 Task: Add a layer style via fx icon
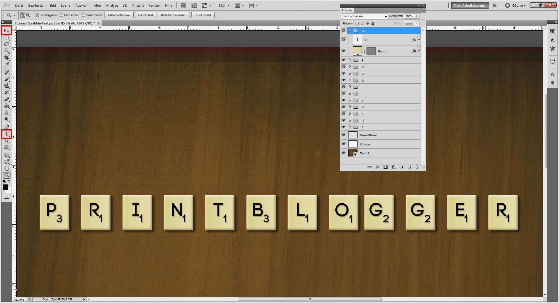pos(378,167)
